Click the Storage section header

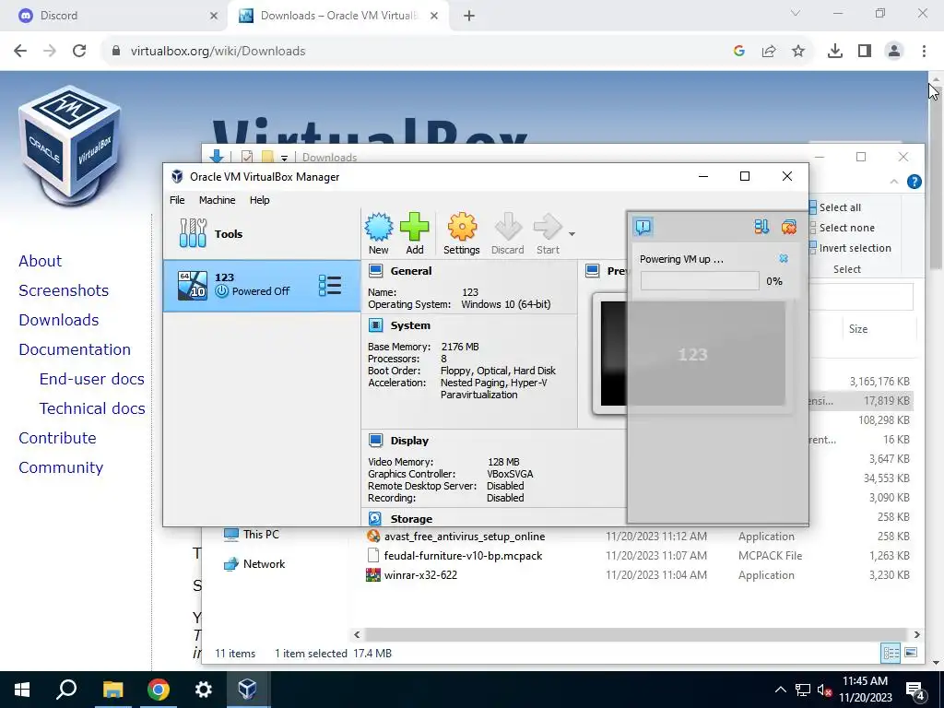pyautogui.click(x=411, y=519)
